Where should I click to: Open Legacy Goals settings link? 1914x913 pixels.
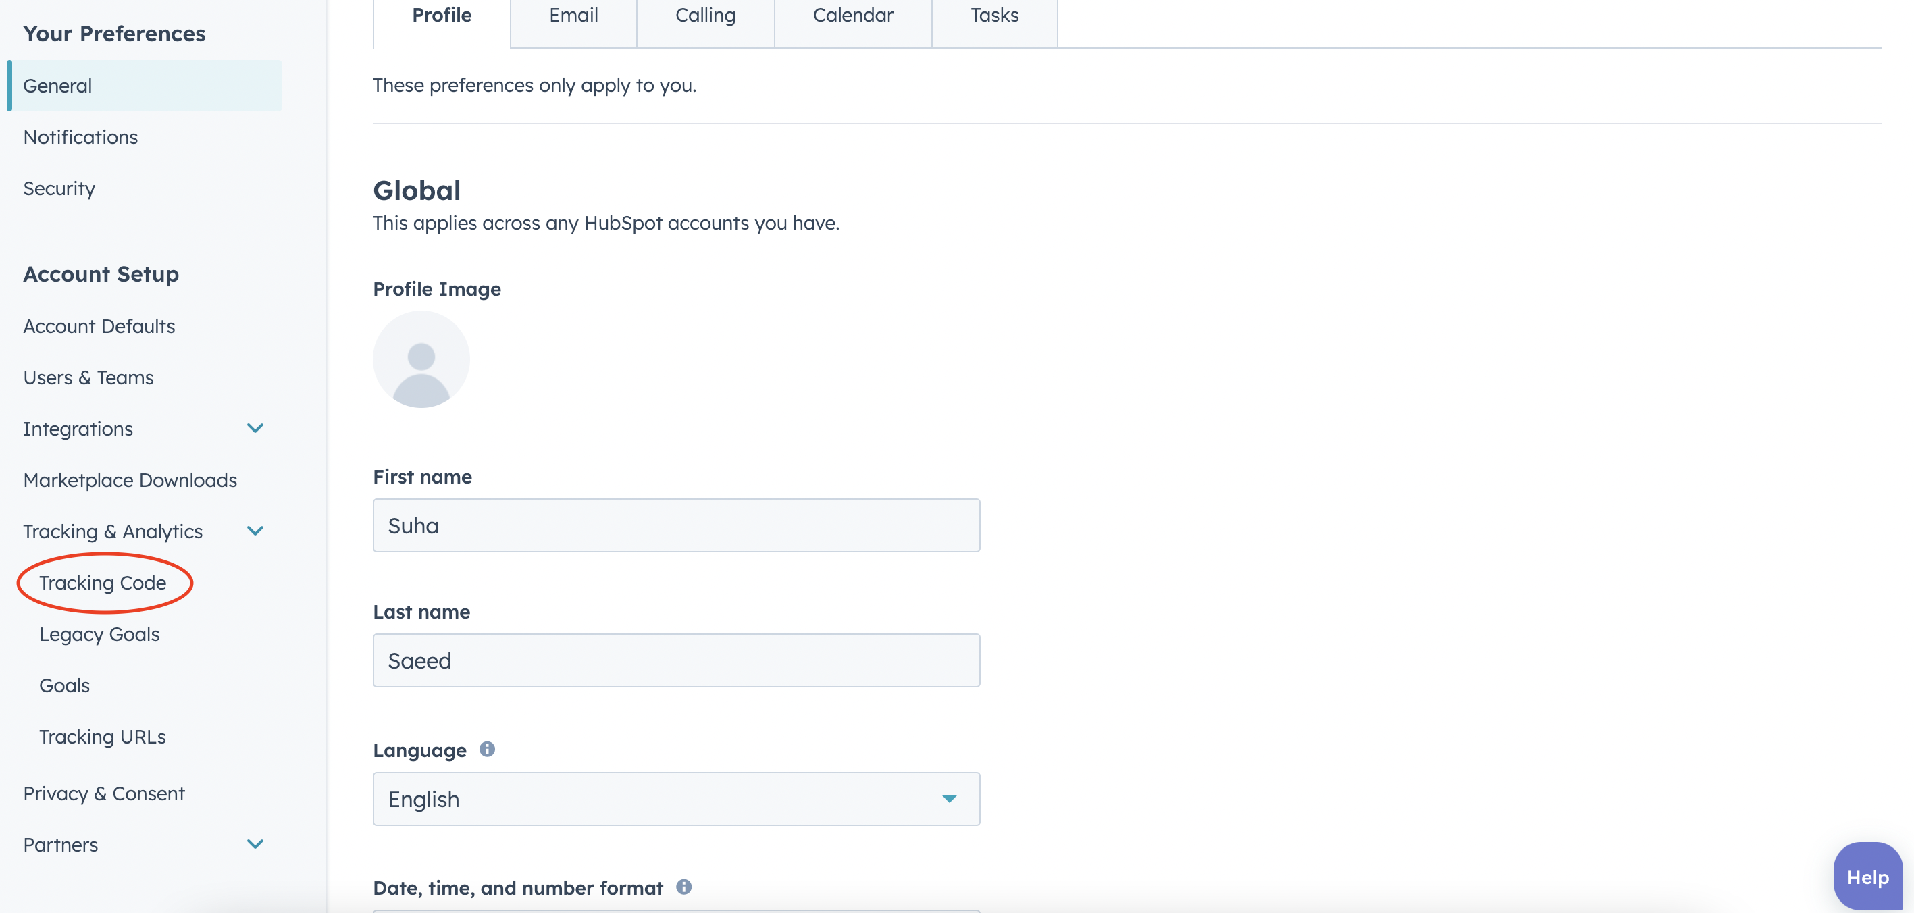click(x=98, y=635)
